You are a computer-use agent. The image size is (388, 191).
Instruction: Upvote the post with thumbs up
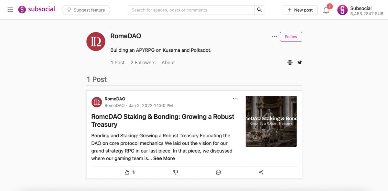click(127, 172)
